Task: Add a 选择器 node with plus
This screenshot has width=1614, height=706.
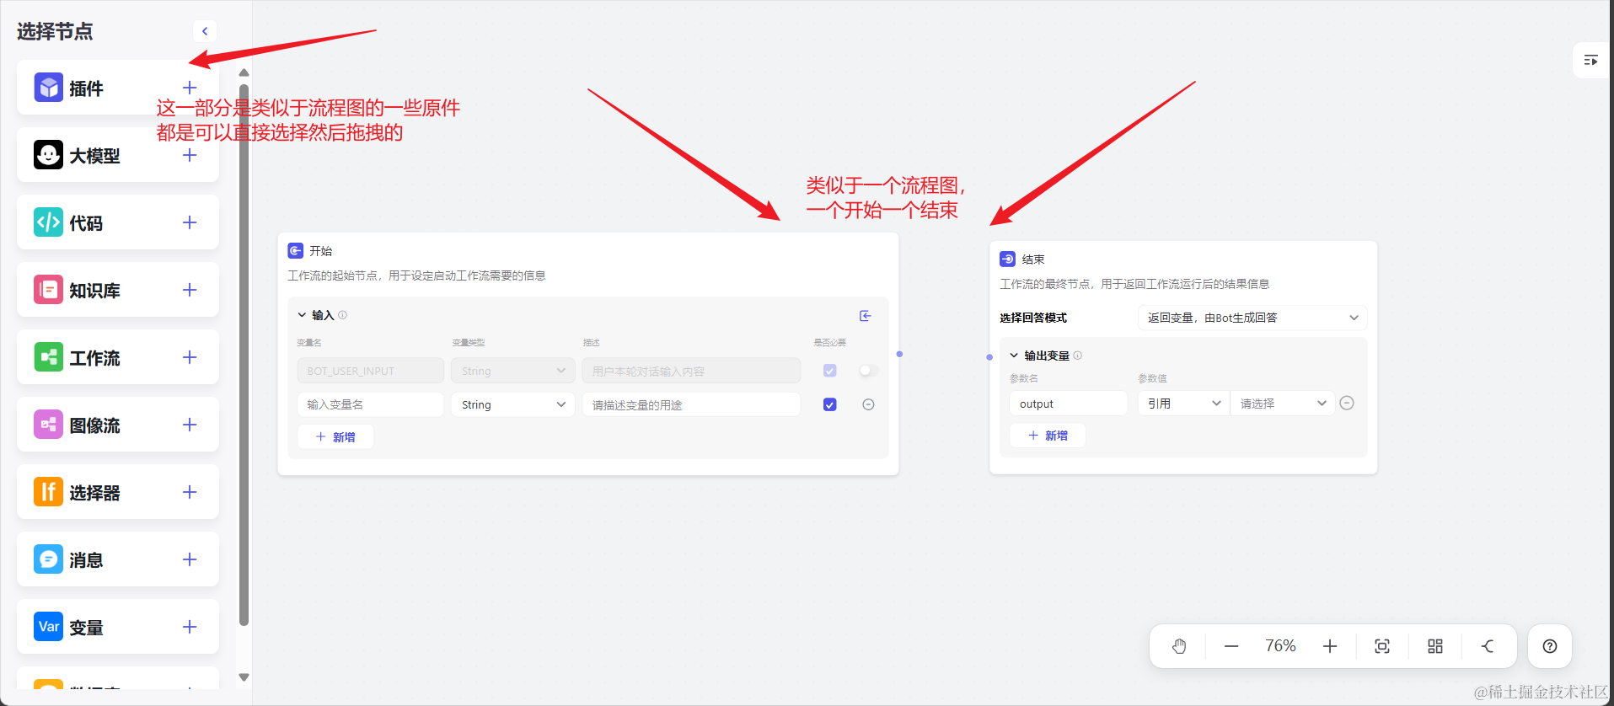Action: 190,492
